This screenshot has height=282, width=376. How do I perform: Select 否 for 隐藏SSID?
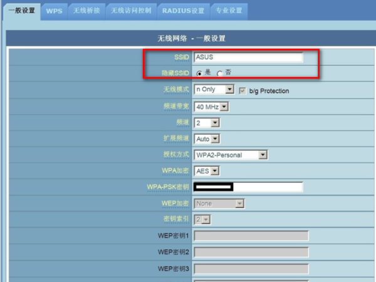pos(220,73)
